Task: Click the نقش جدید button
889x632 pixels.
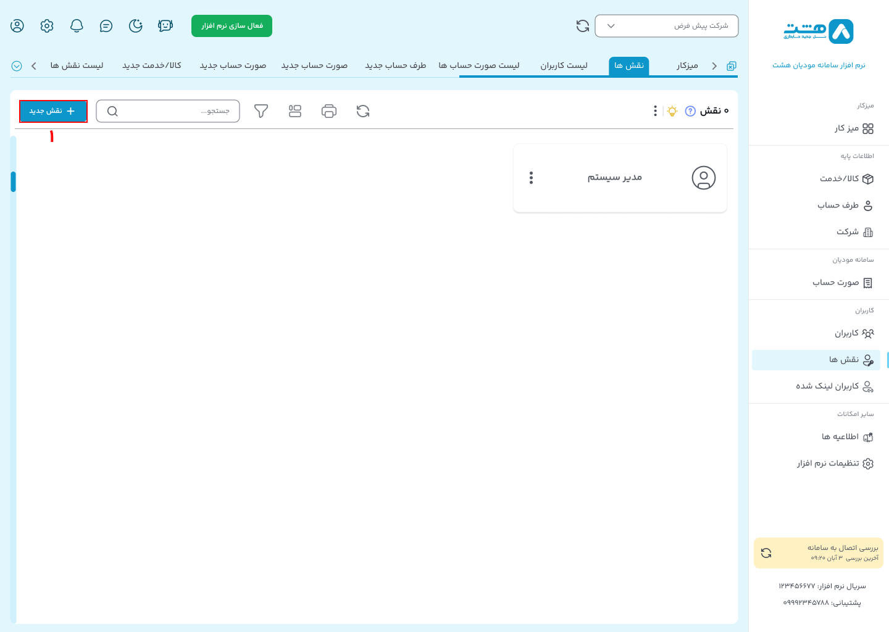Action: click(53, 111)
